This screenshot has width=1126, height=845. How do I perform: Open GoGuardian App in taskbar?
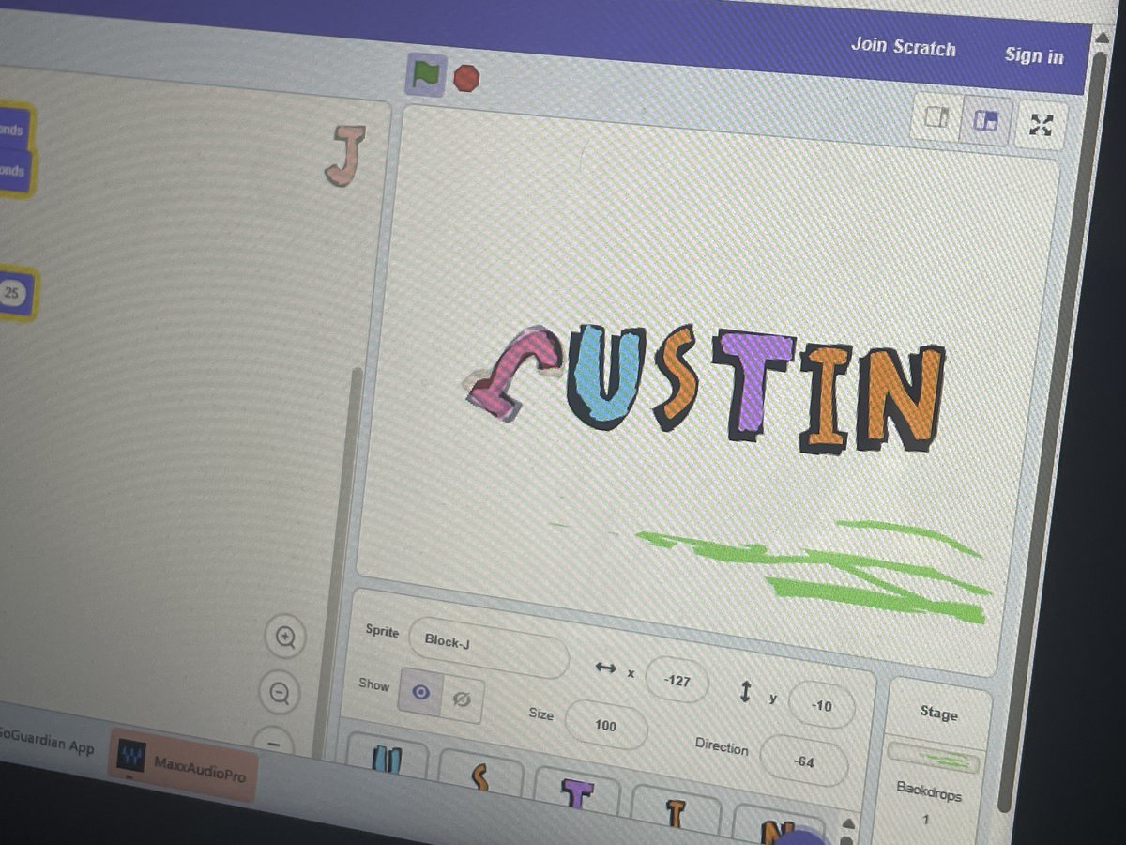tap(47, 742)
